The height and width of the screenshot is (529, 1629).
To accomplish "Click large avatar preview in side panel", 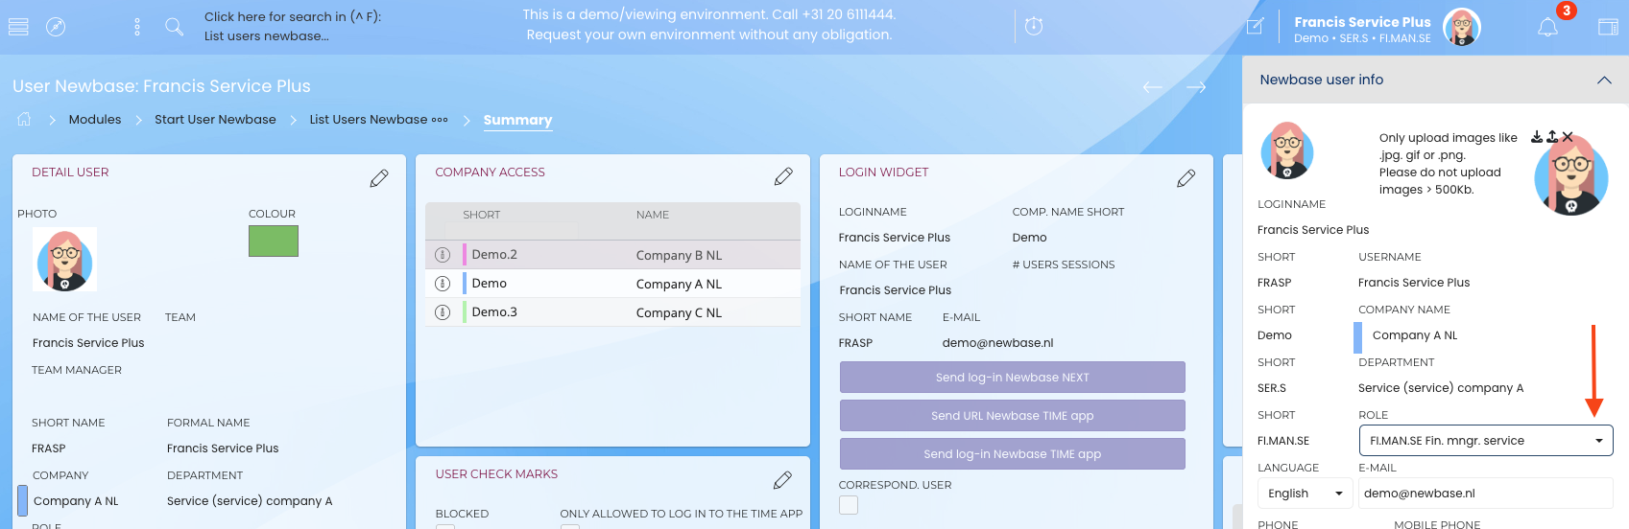I will (1571, 176).
